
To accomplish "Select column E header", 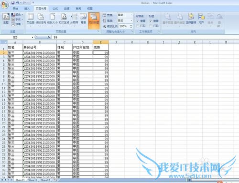I will click(x=101, y=42).
